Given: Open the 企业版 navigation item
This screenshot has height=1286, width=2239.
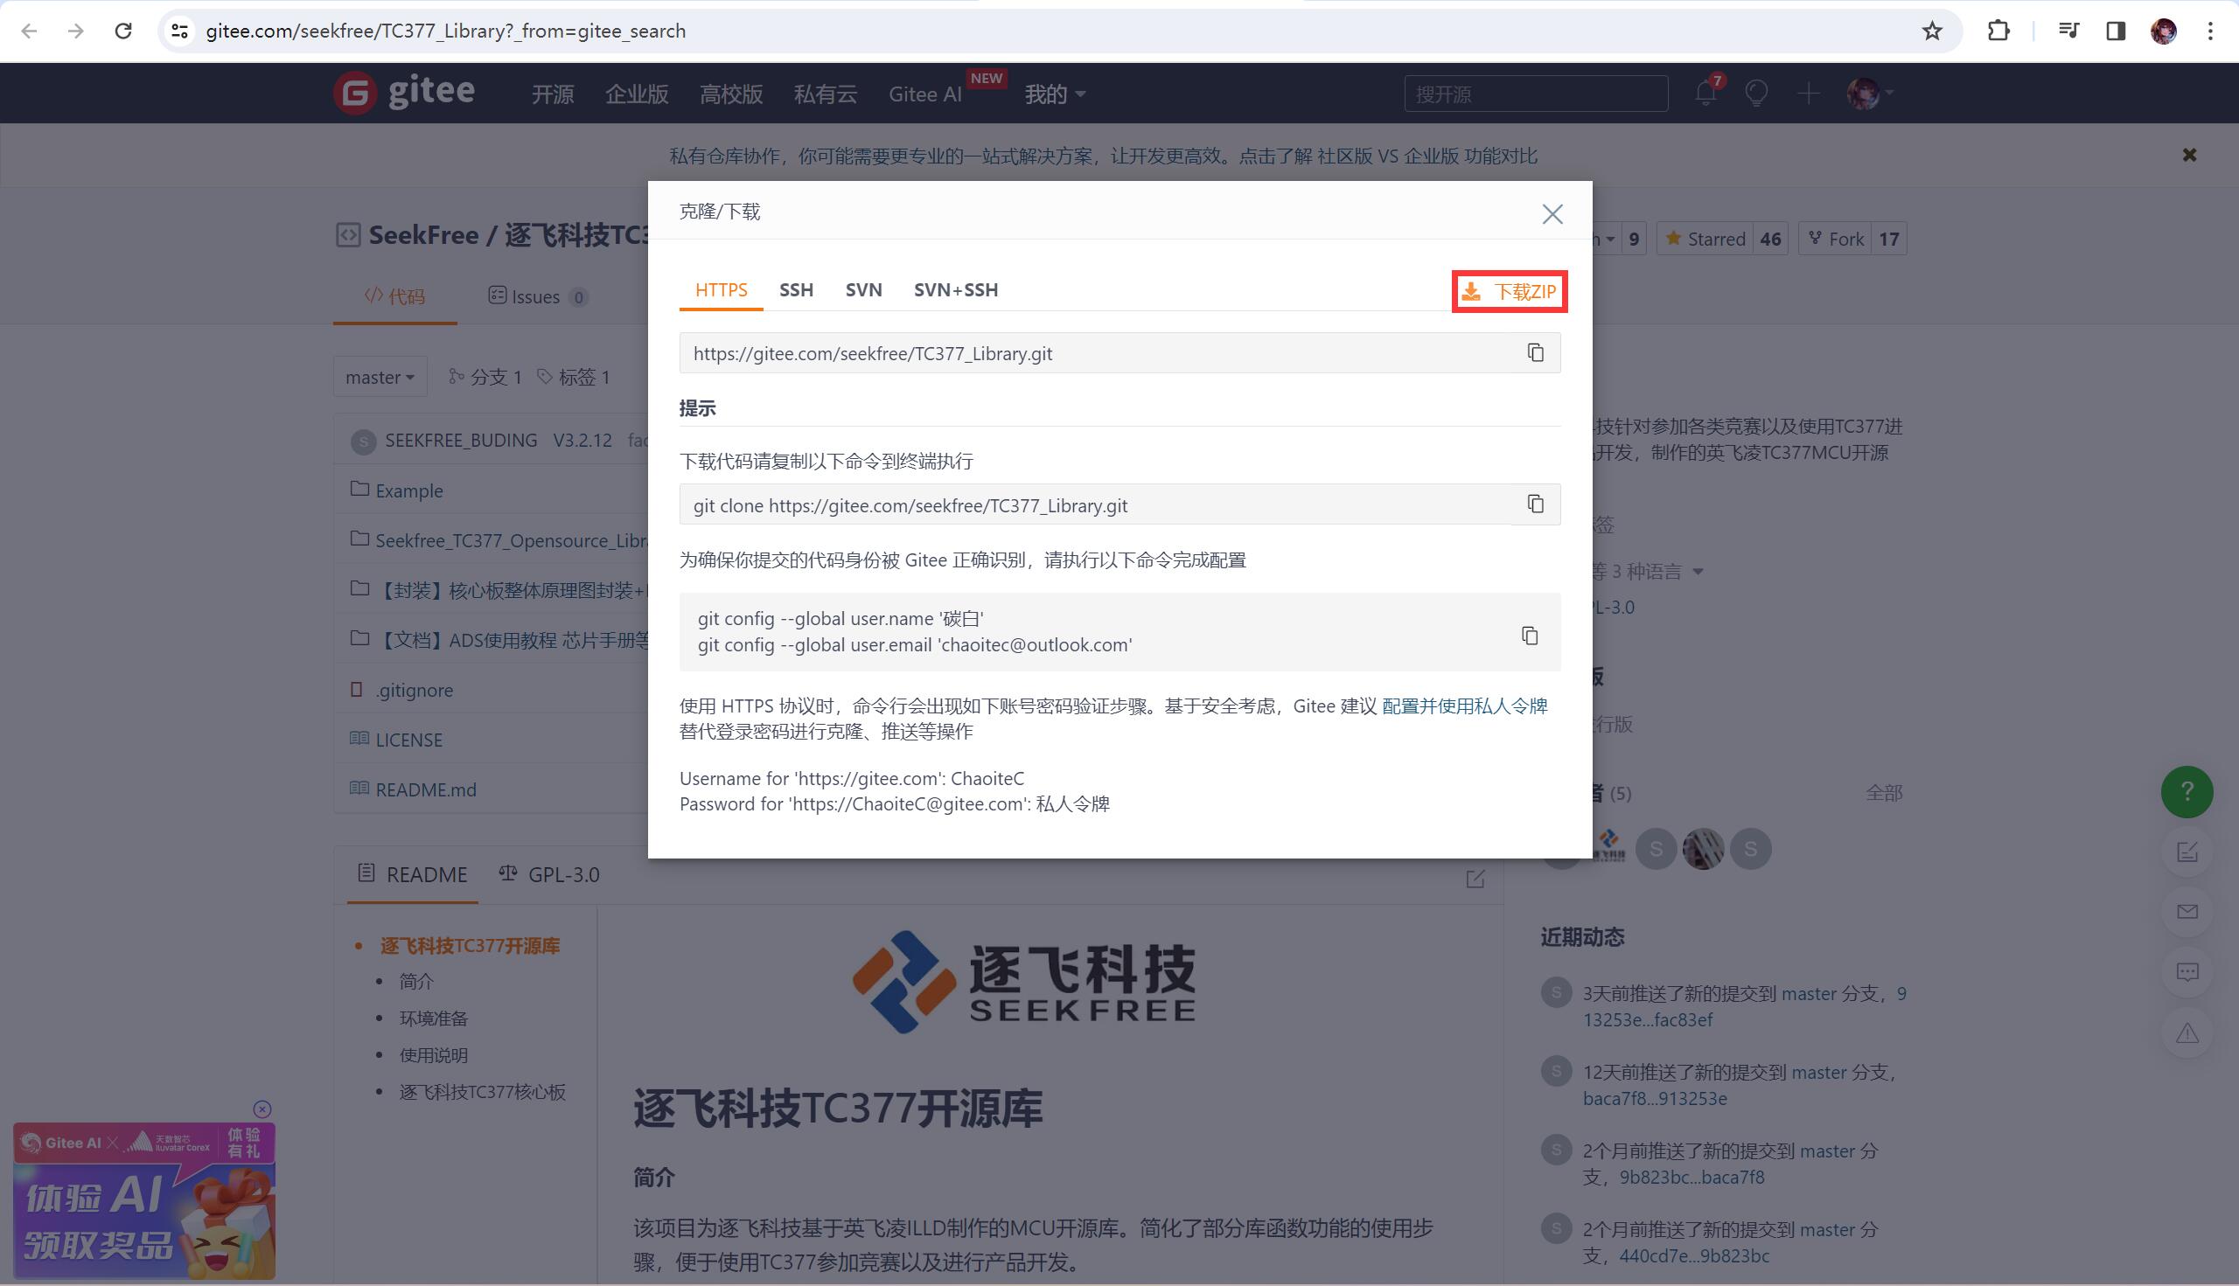Looking at the screenshot, I should pyautogui.click(x=636, y=94).
